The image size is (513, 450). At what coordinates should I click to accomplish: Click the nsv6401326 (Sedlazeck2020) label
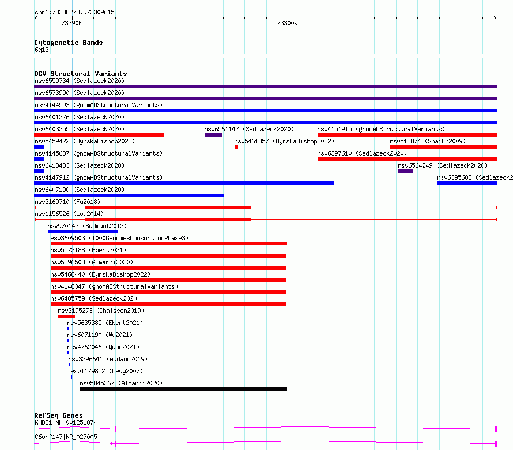coord(80,117)
